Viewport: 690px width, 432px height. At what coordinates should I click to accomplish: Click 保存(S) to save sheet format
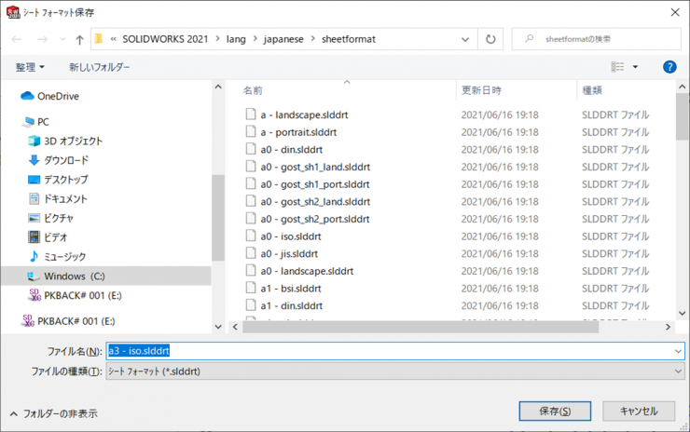pos(555,412)
